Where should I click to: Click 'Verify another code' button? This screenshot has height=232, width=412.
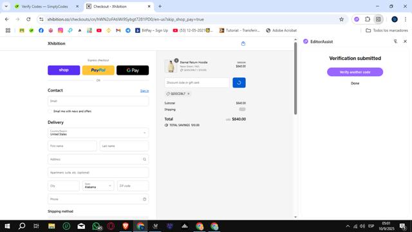click(x=355, y=72)
